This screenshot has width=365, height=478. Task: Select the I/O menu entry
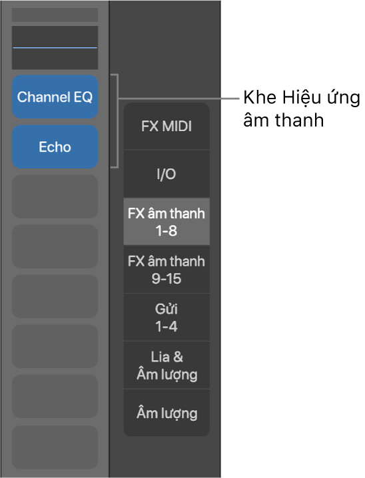click(x=167, y=174)
